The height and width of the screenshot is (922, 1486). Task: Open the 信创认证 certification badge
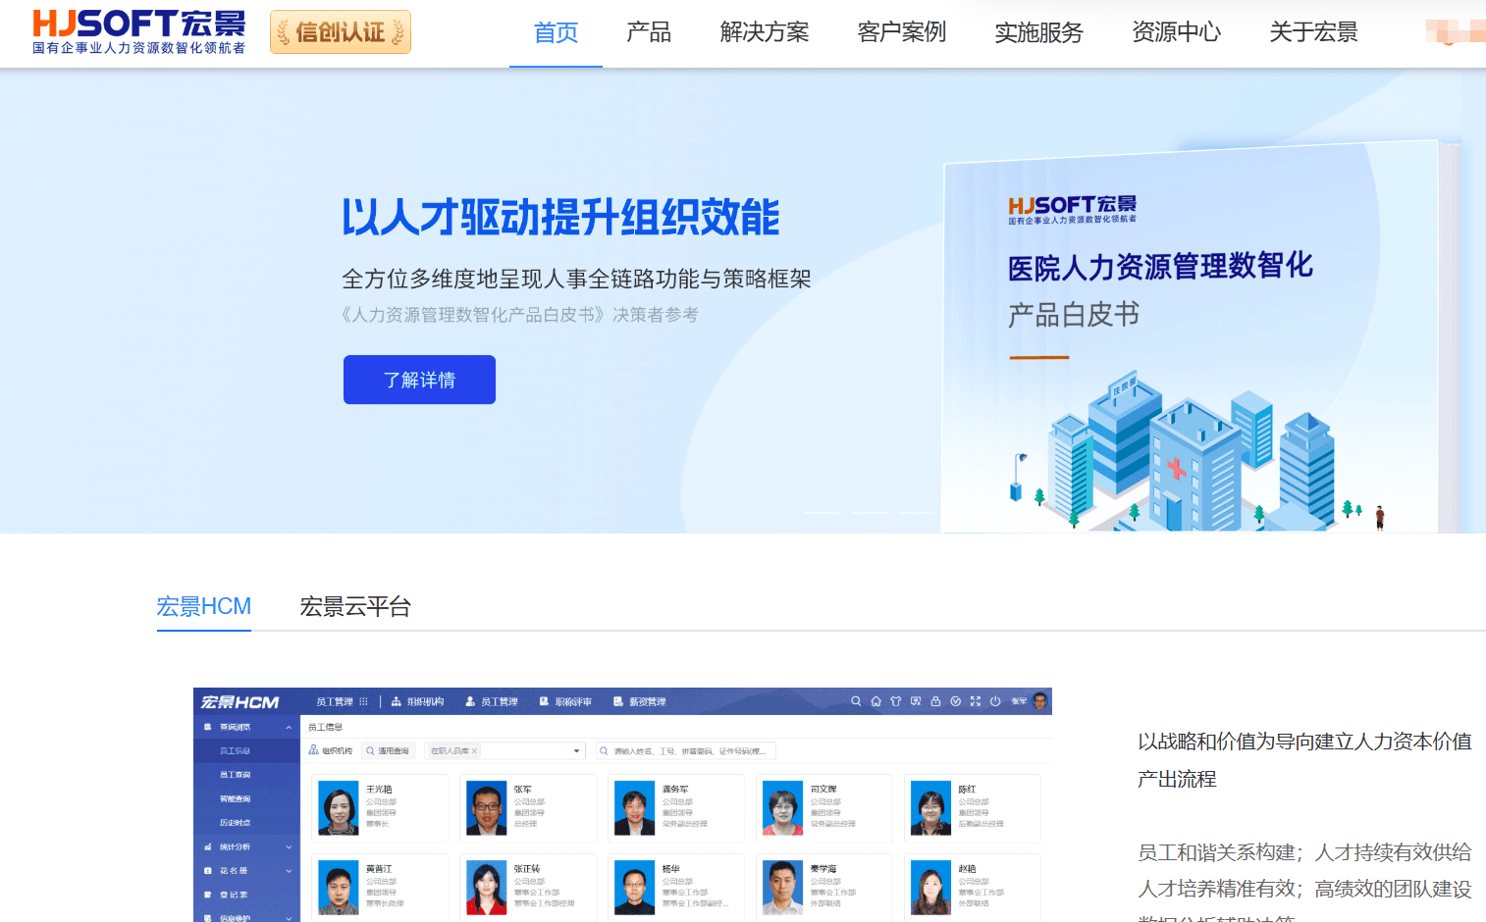tap(341, 32)
